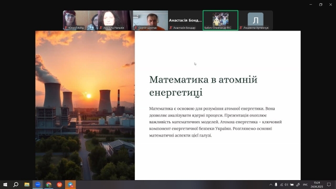Minimize the Zoom meeting window
336x189 pixels.
coord(311,5)
